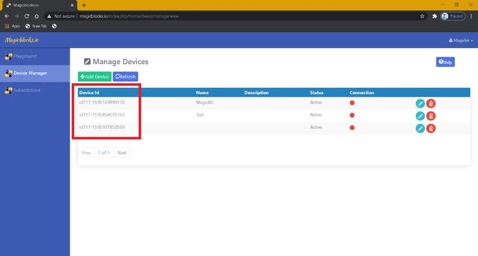The width and height of the screenshot is (478, 256).
Task: Click the Add Device button
Action: tap(94, 76)
